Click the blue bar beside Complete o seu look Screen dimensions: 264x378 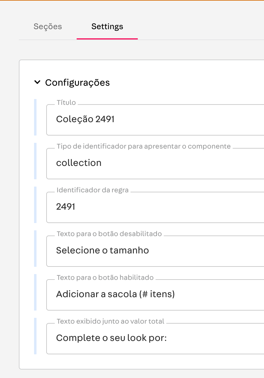pyautogui.click(x=35, y=336)
